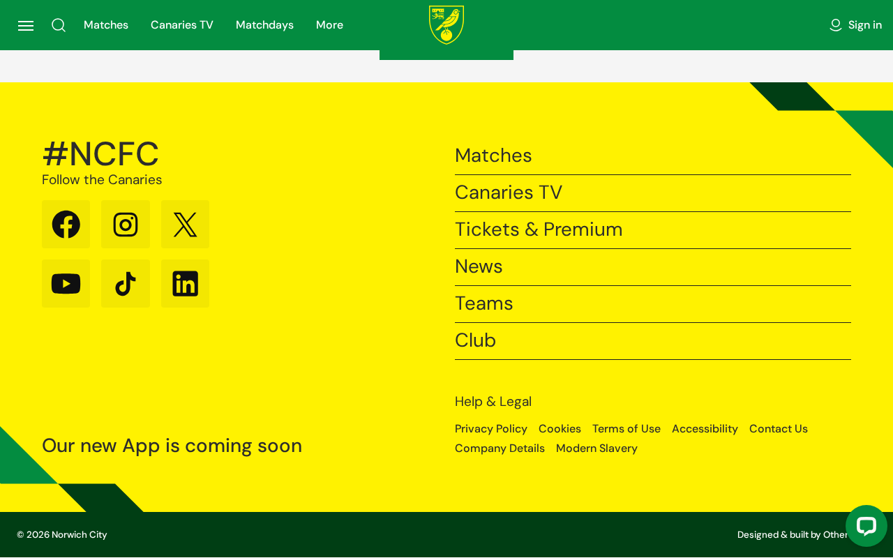
Task: Click the Norwich City crest logo
Action: [446, 25]
